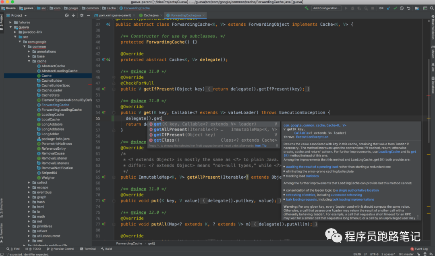The height and width of the screenshot is (256, 435).
Task: Switch to the Cache.java editor tab
Action: coord(151,15)
